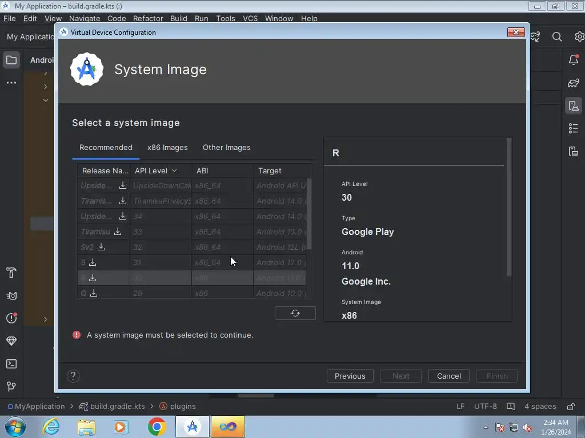Viewport: 585px width, 438px height.
Task: Toggle the read-only lock in status bar
Action: (571, 406)
